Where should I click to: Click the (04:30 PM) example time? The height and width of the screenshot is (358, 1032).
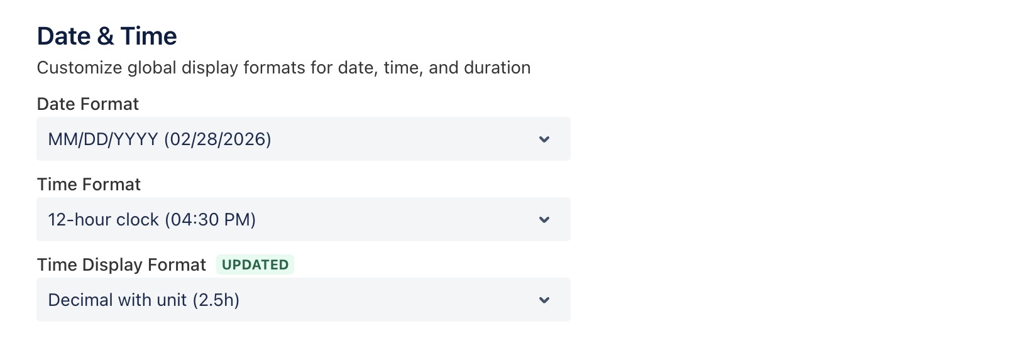tap(210, 220)
